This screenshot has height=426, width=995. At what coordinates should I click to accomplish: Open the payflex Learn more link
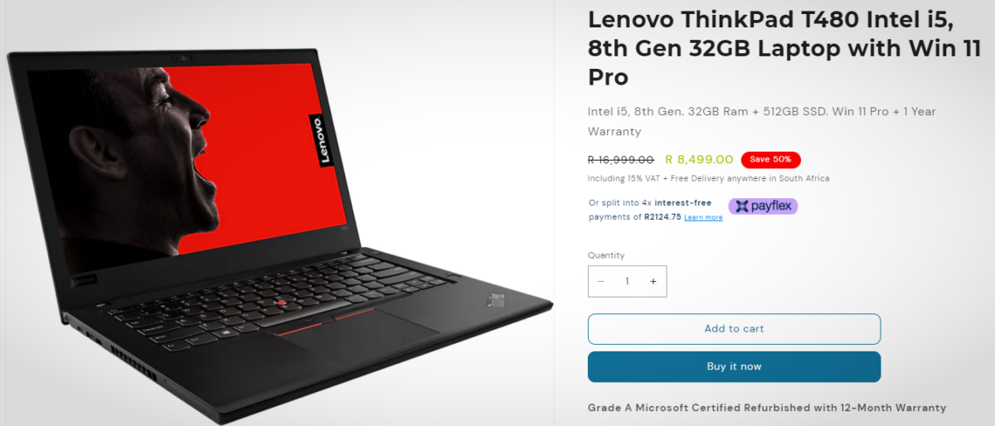(703, 218)
